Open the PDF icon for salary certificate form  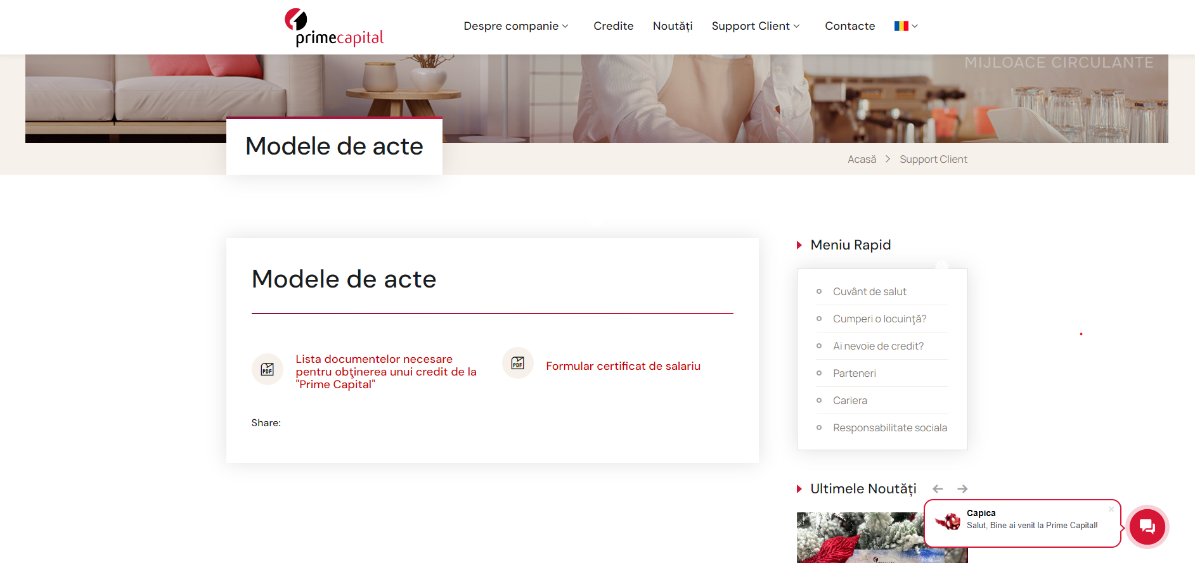[x=518, y=363]
